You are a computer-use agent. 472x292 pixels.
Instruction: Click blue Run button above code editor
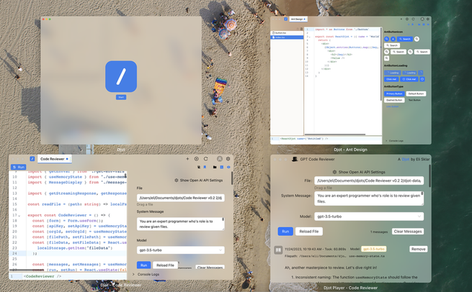coord(18,167)
